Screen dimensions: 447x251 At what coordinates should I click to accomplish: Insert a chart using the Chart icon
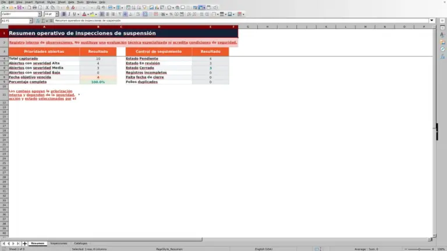coord(157,8)
